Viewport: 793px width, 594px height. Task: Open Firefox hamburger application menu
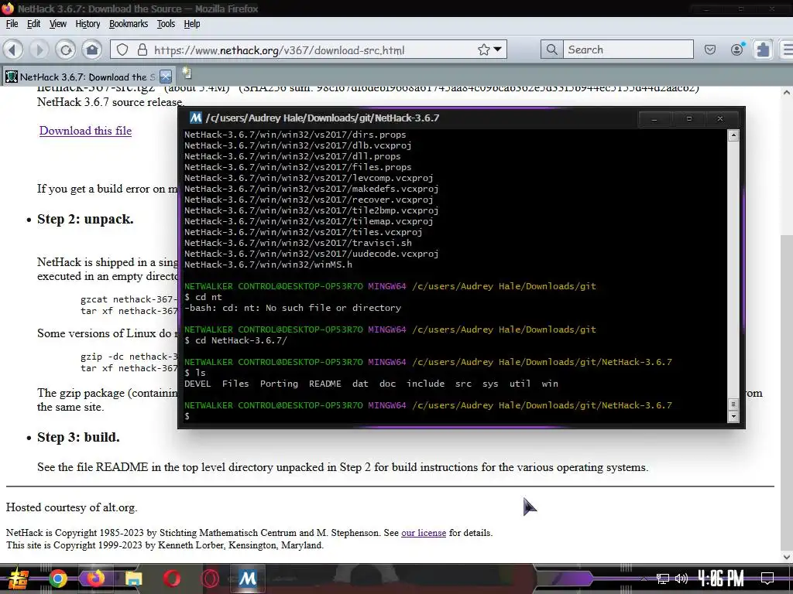click(787, 49)
